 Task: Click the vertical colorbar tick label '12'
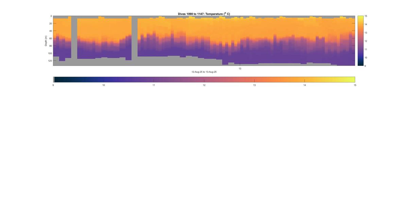(366, 41)
